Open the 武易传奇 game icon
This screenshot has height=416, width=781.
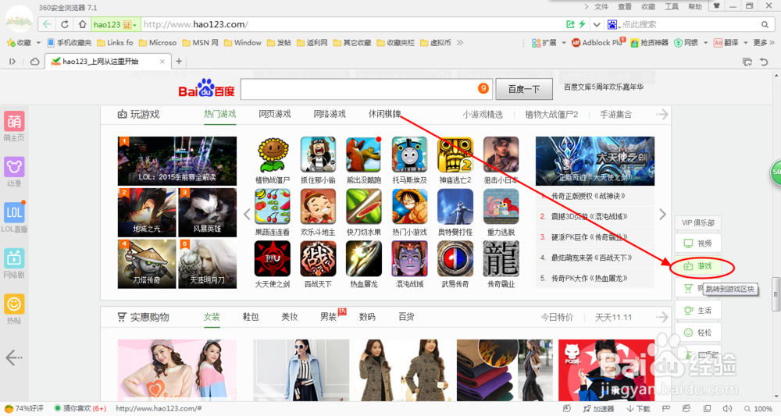click(x=455, y=259)
